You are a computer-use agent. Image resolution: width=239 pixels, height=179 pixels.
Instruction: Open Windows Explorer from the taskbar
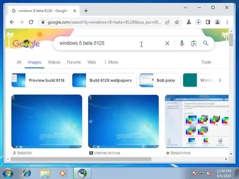pyautogui.click(x=45, y=173)
